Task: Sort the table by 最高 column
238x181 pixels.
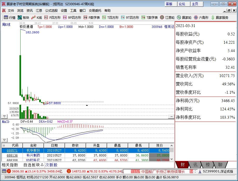Action: 117,145
